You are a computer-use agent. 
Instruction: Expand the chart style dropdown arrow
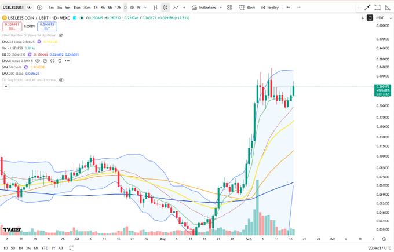tap(184, 8)
